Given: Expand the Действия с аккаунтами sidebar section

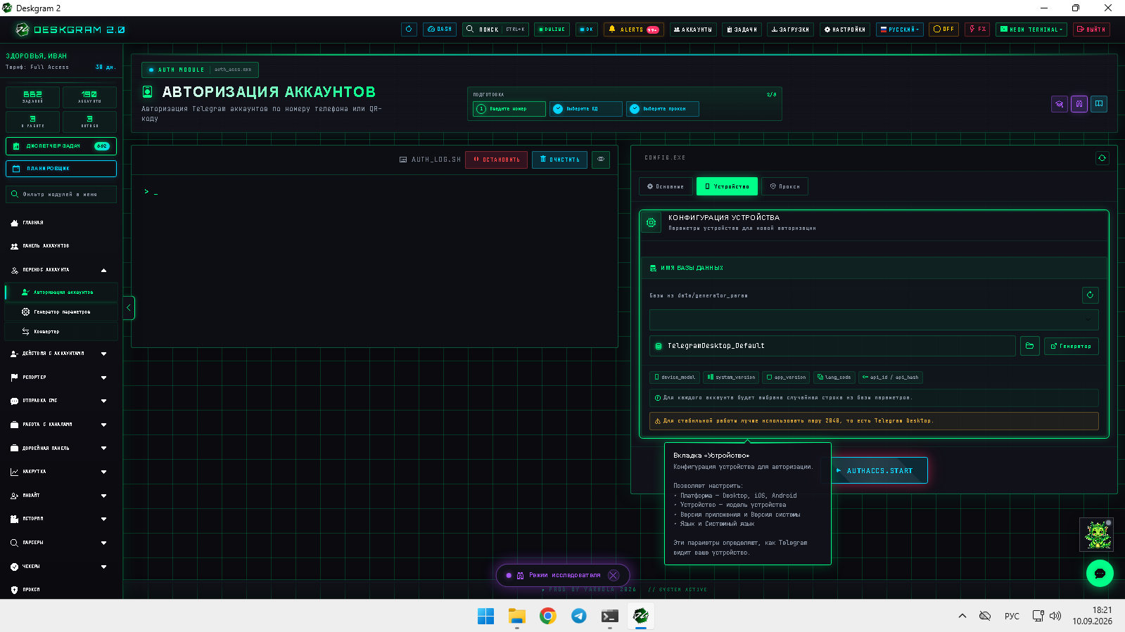Looking at the screenshot, I should point(59,354).
